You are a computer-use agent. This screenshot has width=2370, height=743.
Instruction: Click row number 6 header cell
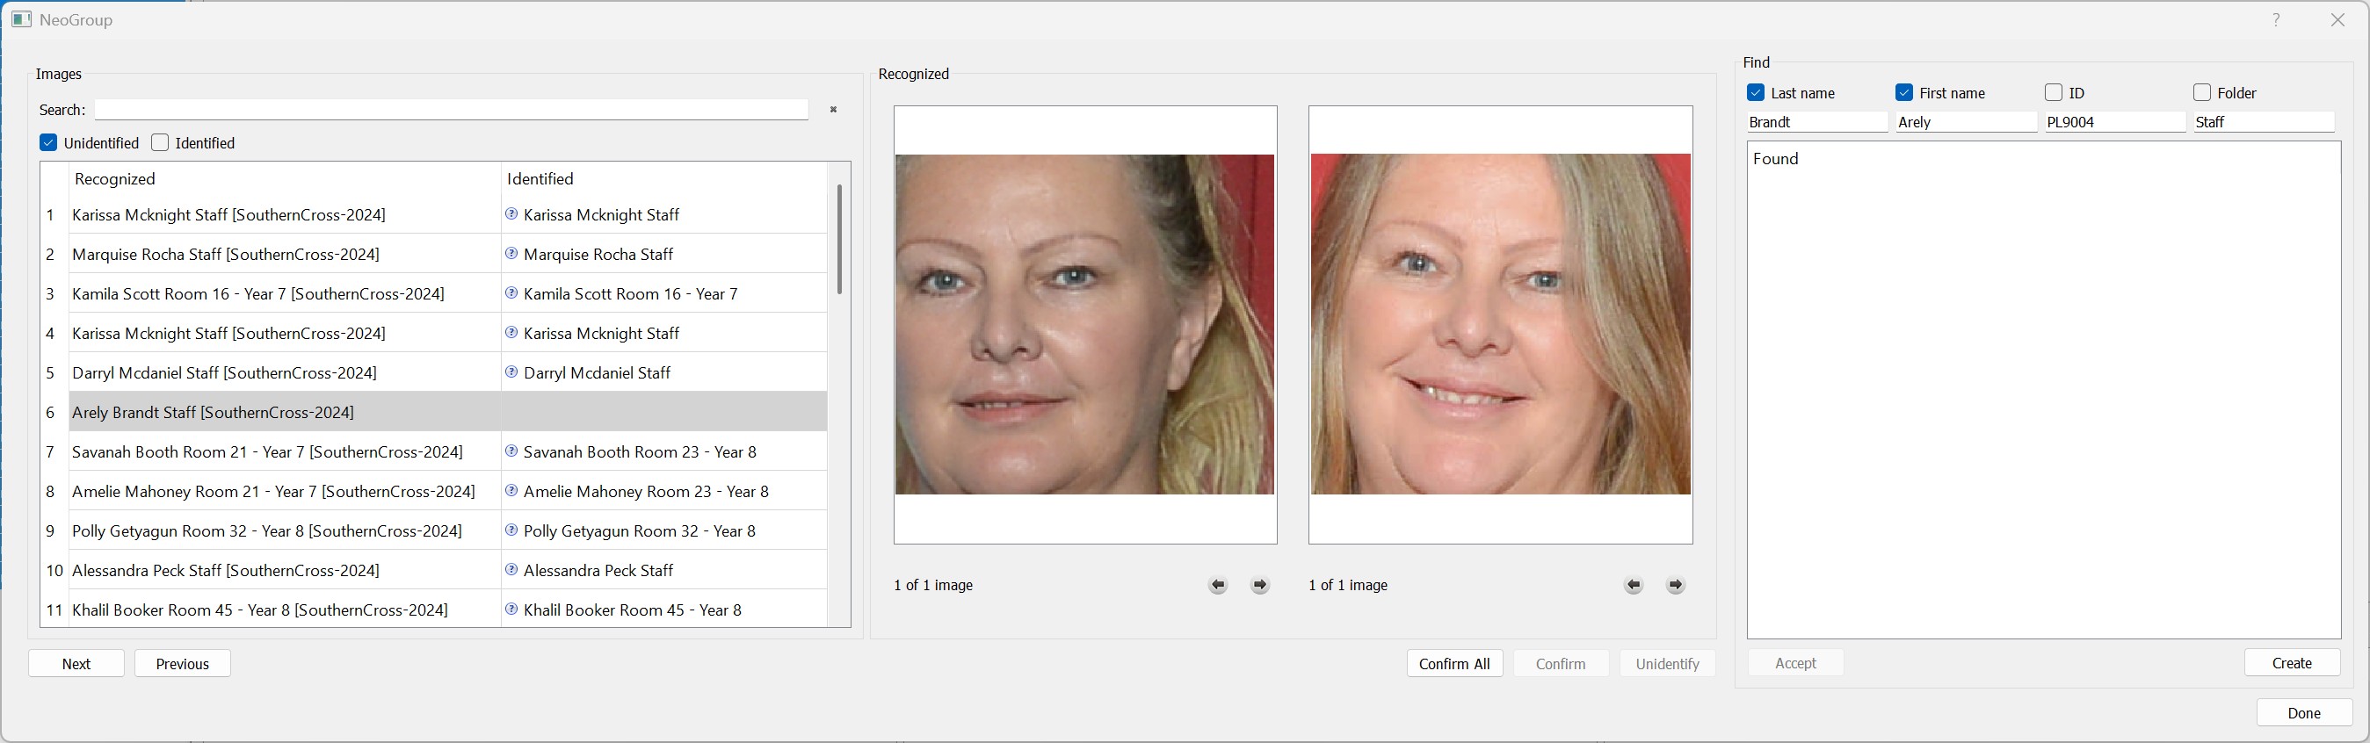coord(54,412)
